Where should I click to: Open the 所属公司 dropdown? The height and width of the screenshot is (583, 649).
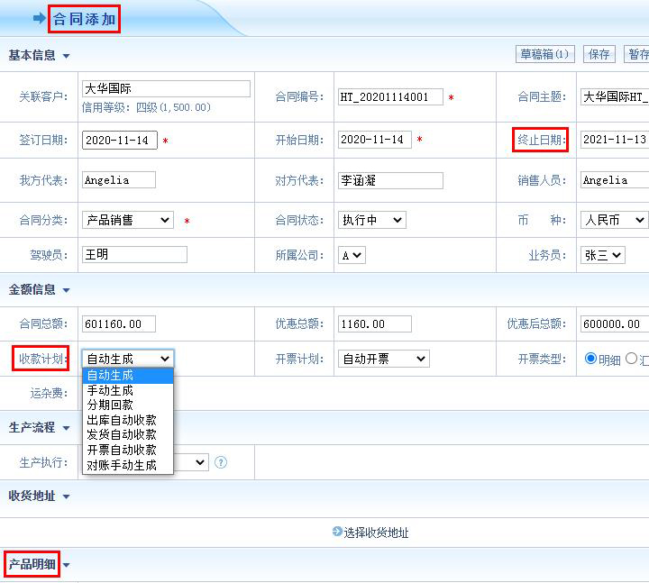[352, 255]
